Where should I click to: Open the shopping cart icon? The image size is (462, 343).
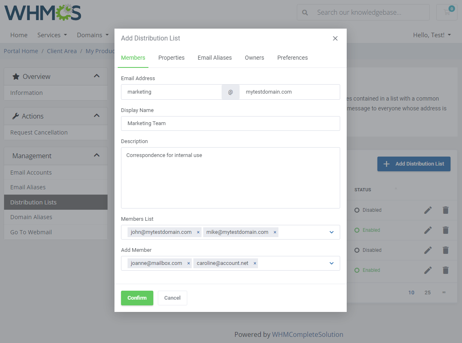click(446, 12)
